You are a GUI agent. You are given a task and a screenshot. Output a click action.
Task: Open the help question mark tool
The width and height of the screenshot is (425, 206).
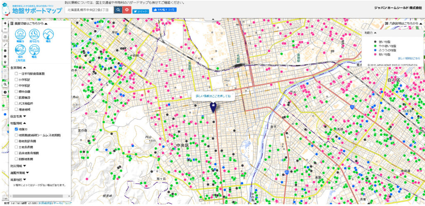[x=5, y=92]
